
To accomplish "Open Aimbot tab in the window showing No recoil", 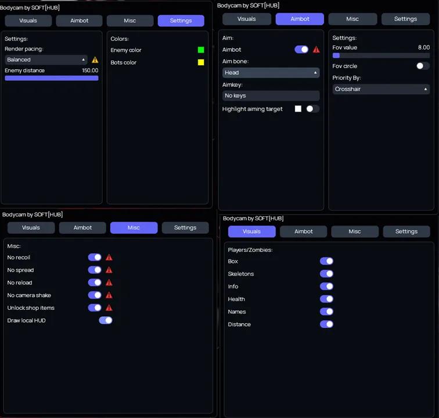I will pos(82,228).
